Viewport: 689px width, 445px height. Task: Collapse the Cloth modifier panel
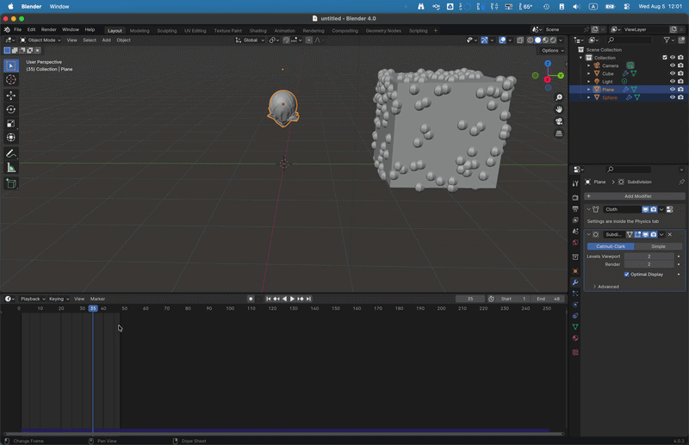click(588, 209)
